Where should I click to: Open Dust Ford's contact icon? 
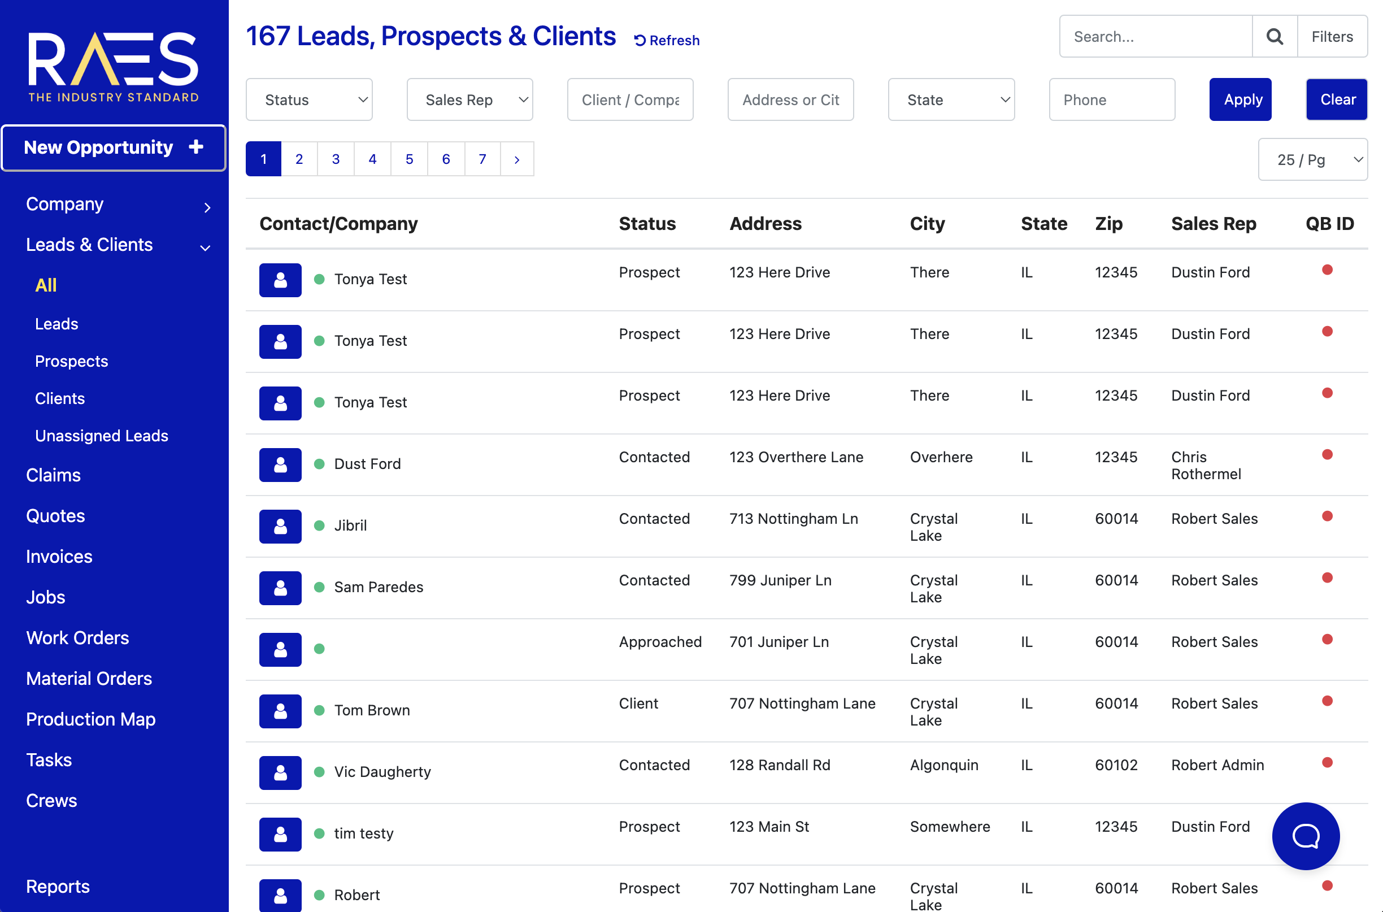click(280, 464)
